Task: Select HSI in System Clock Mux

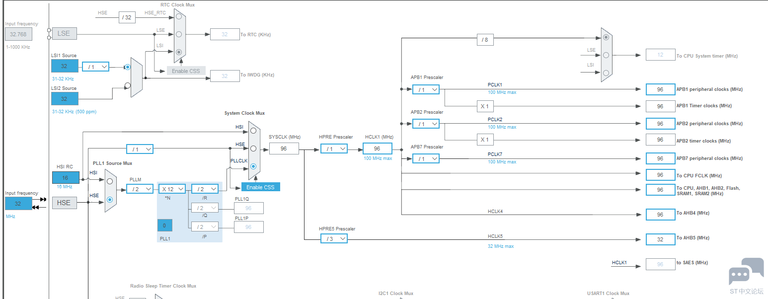Action: (x=253, y=131)
